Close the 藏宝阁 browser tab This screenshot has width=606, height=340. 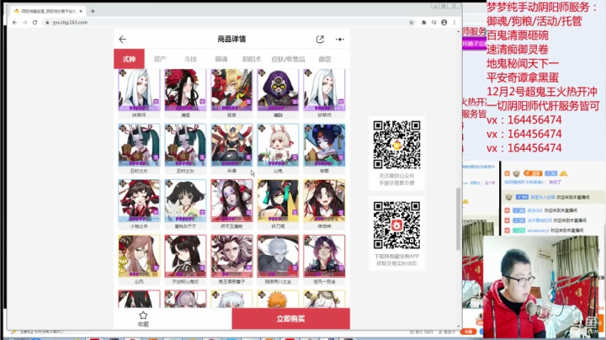click(81, 11)
